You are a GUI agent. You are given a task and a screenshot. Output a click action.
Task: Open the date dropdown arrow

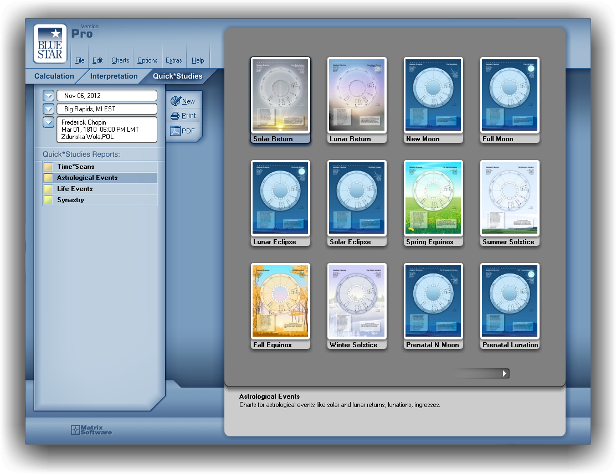[48, 95]
